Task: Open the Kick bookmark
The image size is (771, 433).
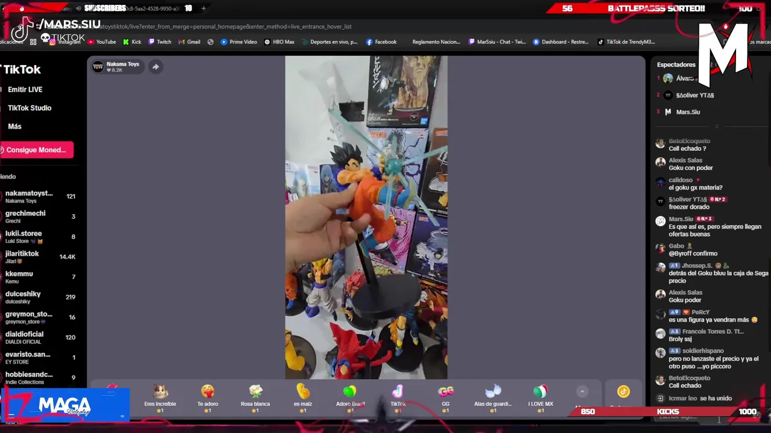Action: coord(132,42)
